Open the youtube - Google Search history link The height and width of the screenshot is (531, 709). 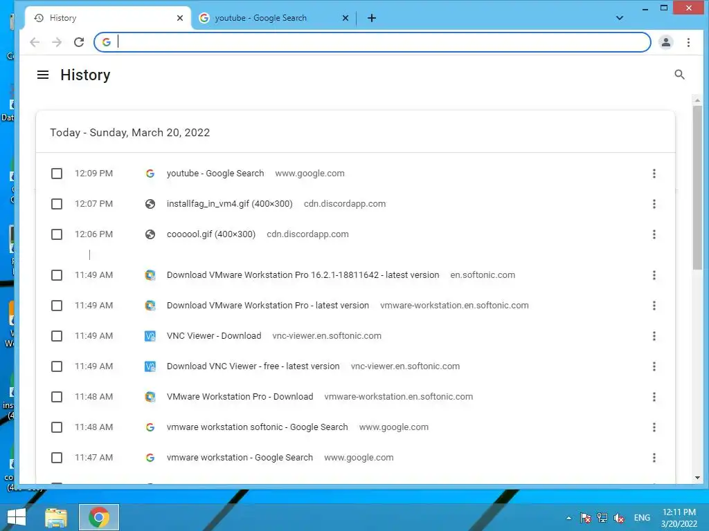click(x=215, y=174)
